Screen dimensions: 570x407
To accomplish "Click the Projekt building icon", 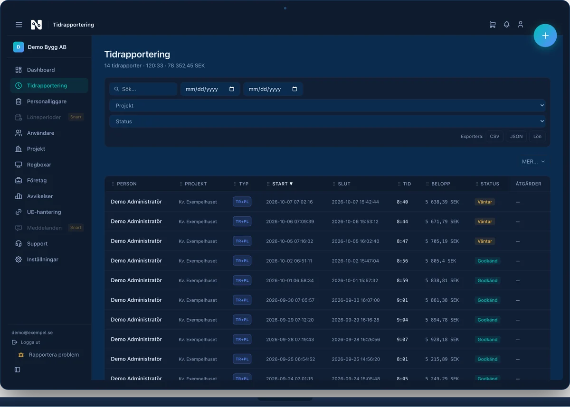I will pyautogui.click(x=19, y=149).
